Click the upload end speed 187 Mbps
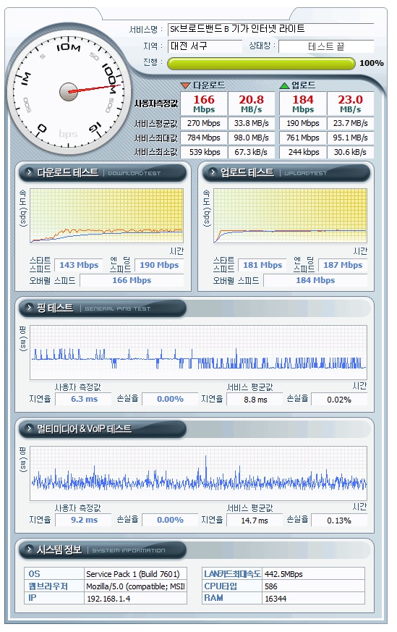The height and width of the screenshot is (632, 397). [343, 265]
